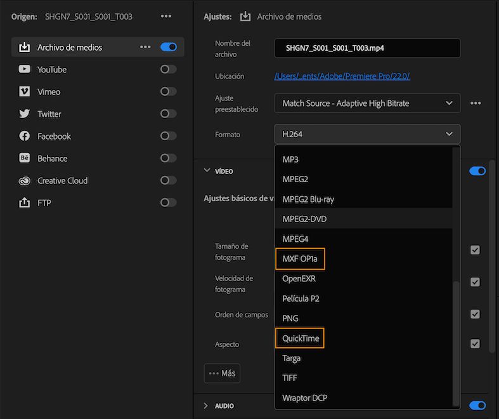Select QuickTime from the format list
The image size is (499, 419).
[x=300, y=338]
